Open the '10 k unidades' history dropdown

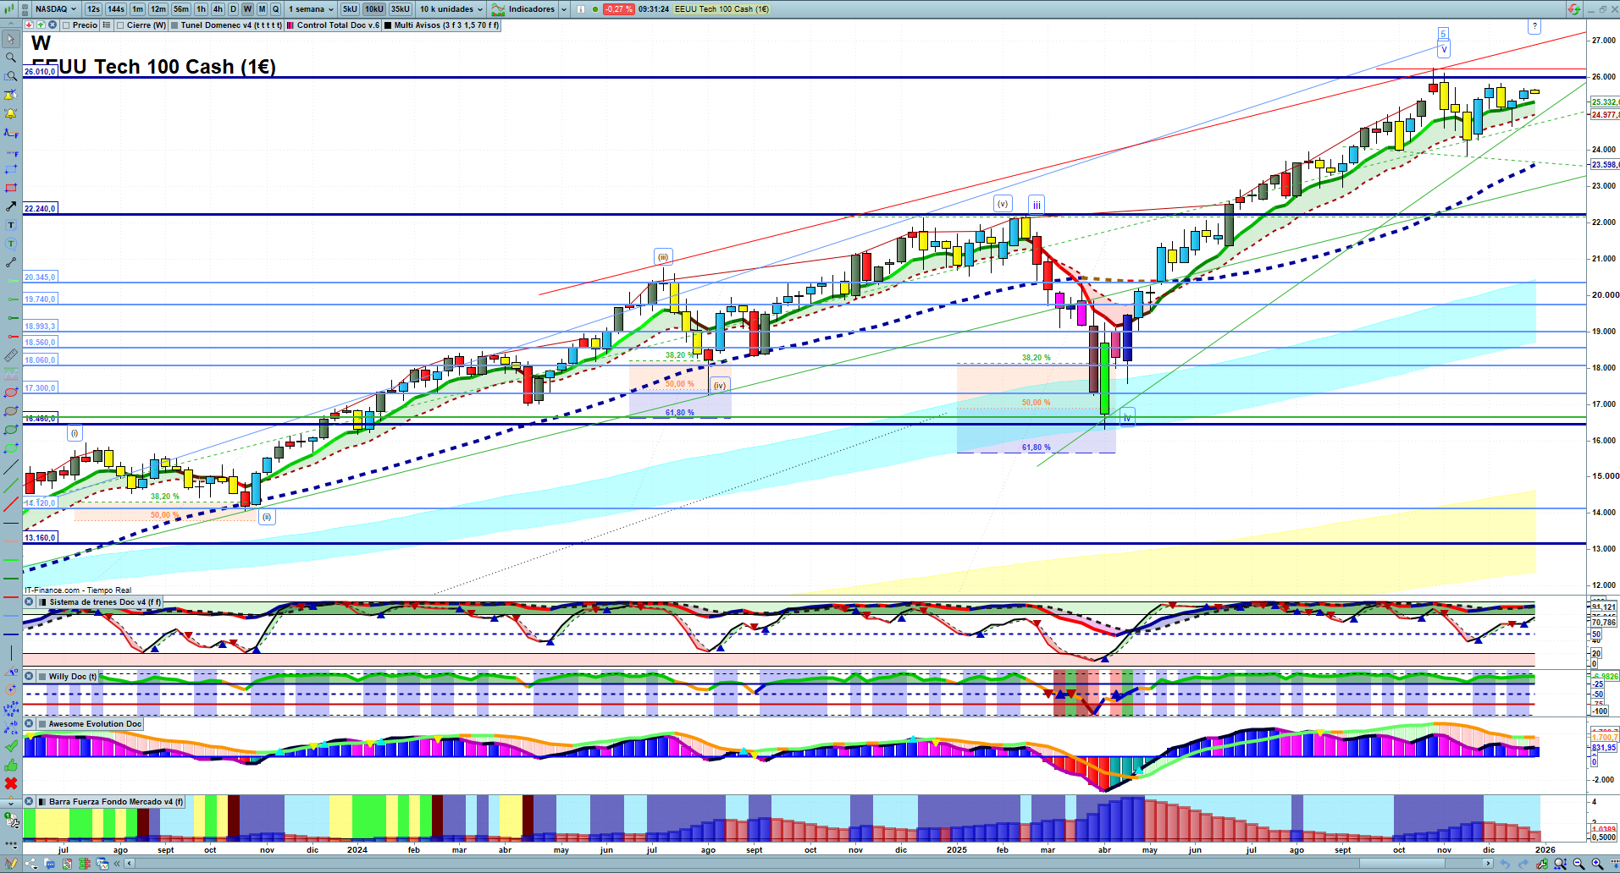pyautogui.click(x=451, y=9)
